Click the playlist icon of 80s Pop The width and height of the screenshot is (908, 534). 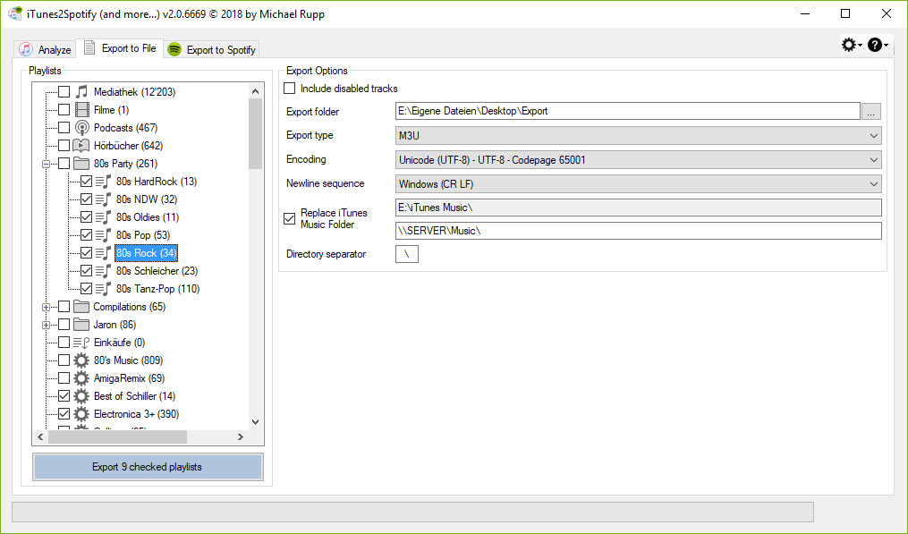pyautogui.click(x=103, y=235)
